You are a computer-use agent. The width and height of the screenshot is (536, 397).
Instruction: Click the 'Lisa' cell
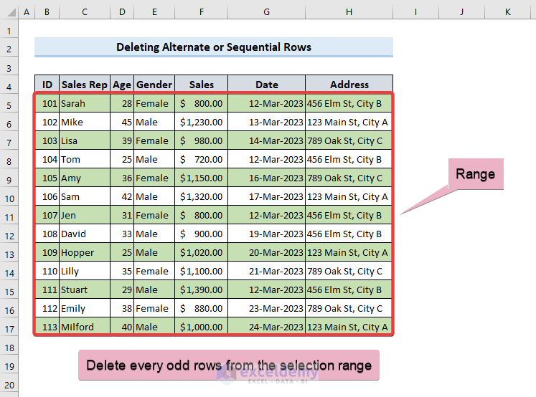(x=85, y=140)
